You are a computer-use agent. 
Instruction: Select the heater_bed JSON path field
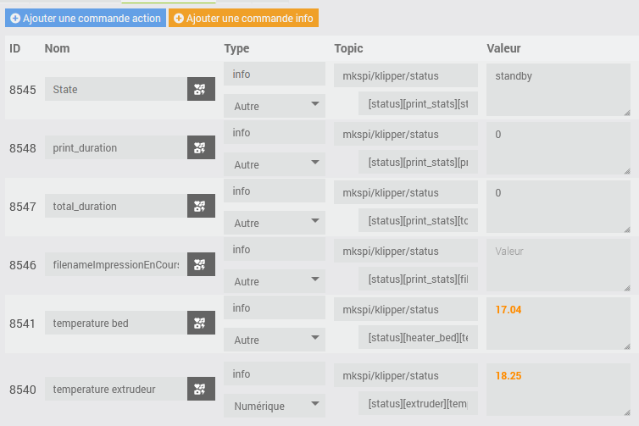coord(418,338)
